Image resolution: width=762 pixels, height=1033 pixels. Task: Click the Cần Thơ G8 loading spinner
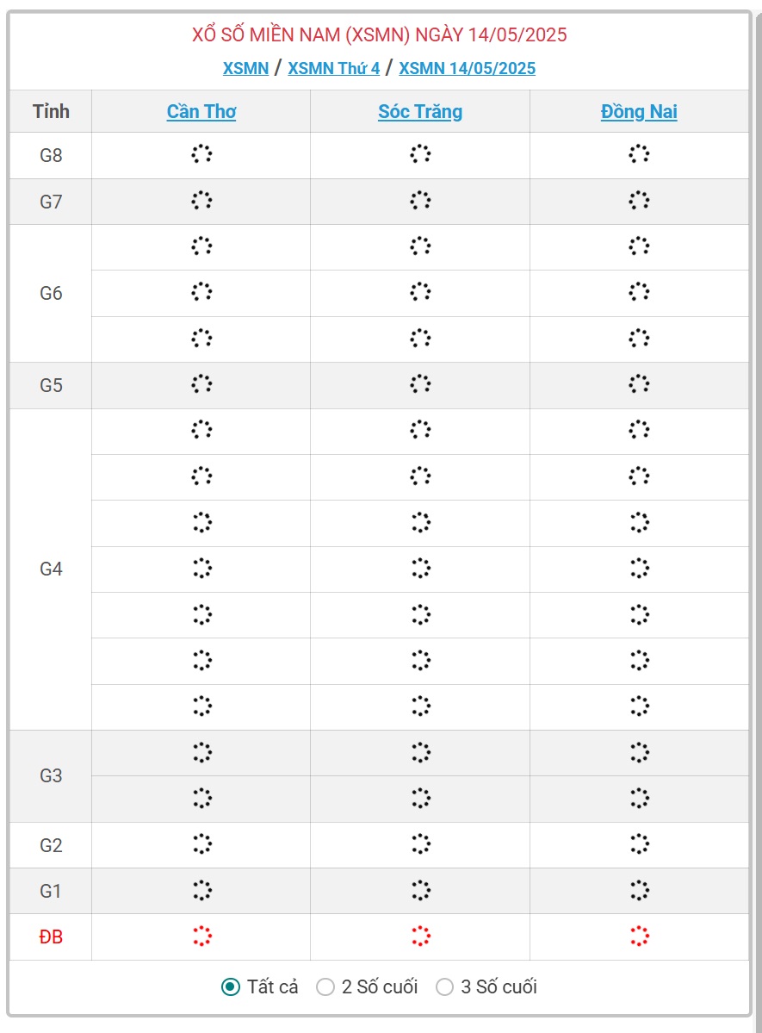point(201,155)
